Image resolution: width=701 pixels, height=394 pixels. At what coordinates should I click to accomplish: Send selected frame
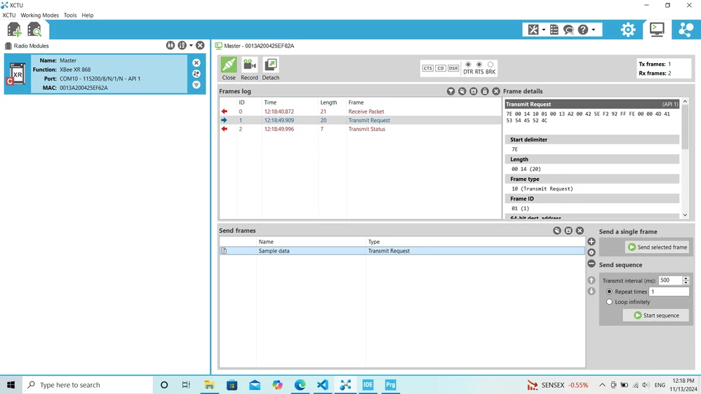click(657, 247)
